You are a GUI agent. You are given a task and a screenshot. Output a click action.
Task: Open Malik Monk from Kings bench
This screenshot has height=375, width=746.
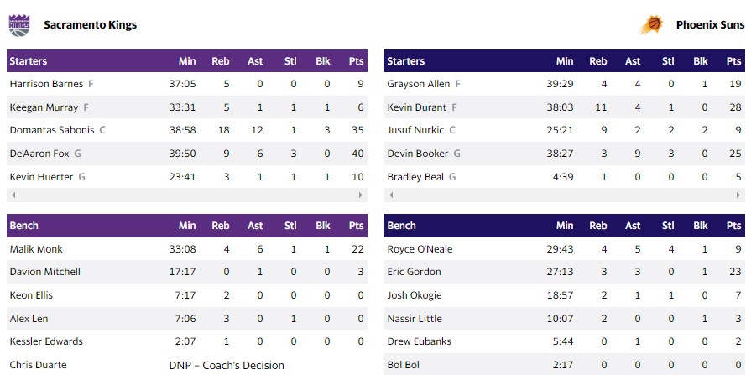[36, 249]
